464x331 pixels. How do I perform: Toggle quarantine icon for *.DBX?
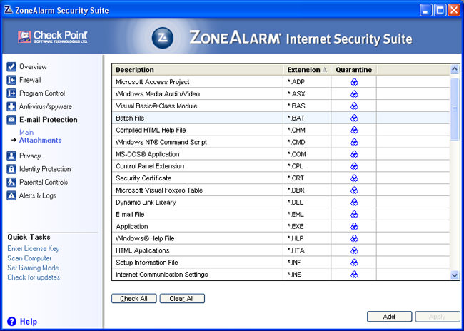pyautogui.click(x=354, y=190)
